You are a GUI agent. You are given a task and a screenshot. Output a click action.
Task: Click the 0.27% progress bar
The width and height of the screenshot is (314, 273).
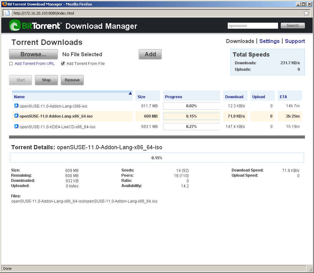click(191, 127)
